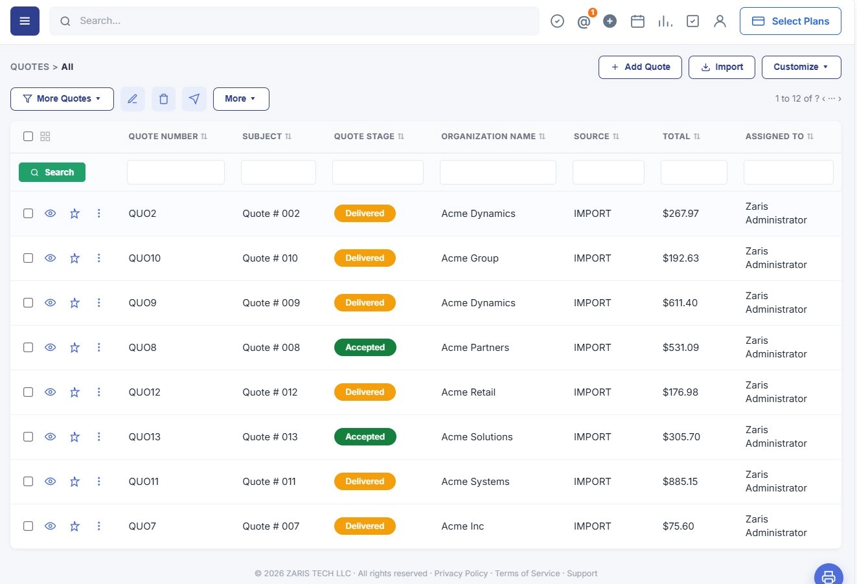This screenshot has height=584, width=857.
Task: Open row actions menu for QUO12
Action: 99,392
